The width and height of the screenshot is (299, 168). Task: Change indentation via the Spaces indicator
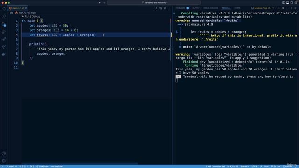(245, 166)
